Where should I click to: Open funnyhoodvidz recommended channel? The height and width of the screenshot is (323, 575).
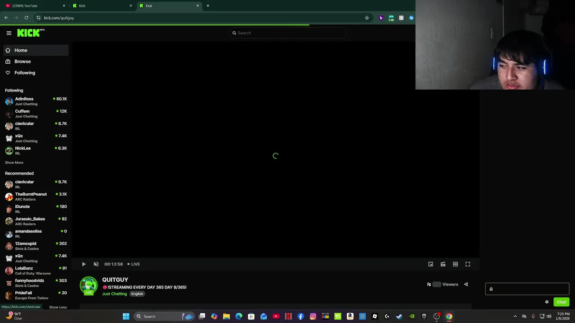pyautogui.click(x=36, y=283)
